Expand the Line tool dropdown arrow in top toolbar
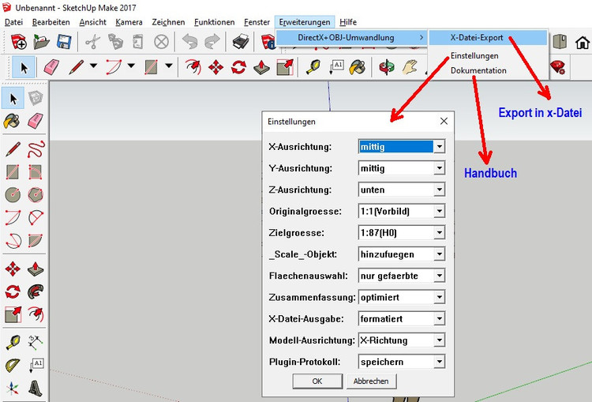This screenshot has height=402, width=592. tap(93, 66)
